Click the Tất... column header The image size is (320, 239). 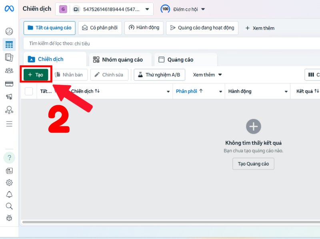pos(46,91)
